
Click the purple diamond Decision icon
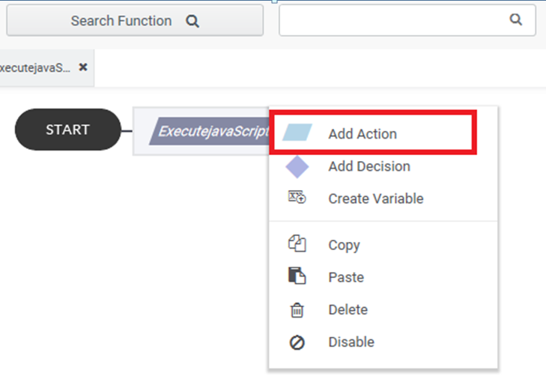[x=297, y=167]
